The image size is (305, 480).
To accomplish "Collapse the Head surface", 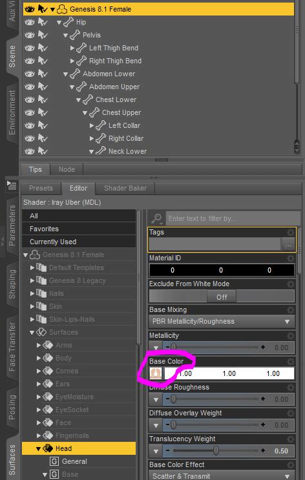I will 38,449.
